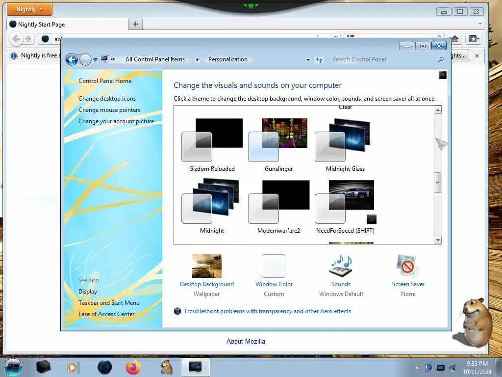The width and height of the screenshot is (502, 377).
Task: Show hidden system tray icons
Action: (x=417, y=368)
